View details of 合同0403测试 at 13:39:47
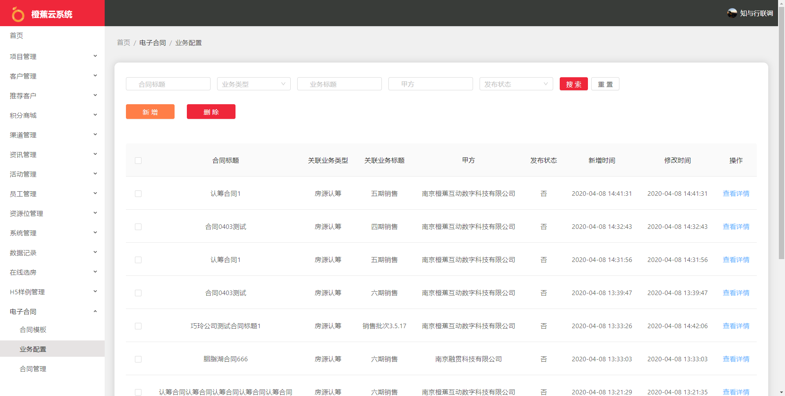Screen dimensions: 785x396 click(x=736, y=293)
